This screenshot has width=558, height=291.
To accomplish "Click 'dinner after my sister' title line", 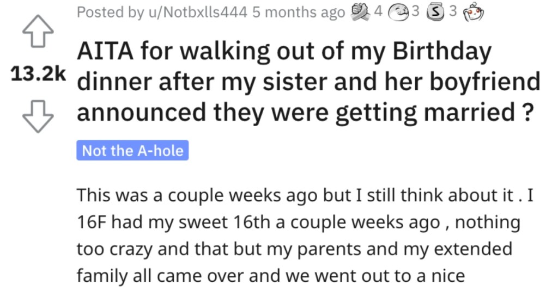I will [x=308, y=82].
